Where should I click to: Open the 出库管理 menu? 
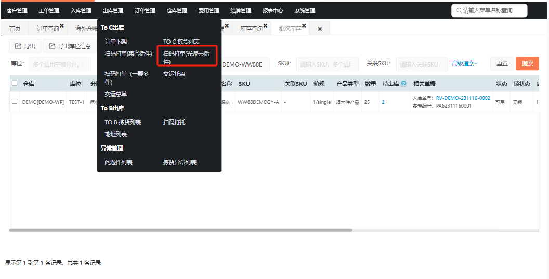[x=113, y=11]
